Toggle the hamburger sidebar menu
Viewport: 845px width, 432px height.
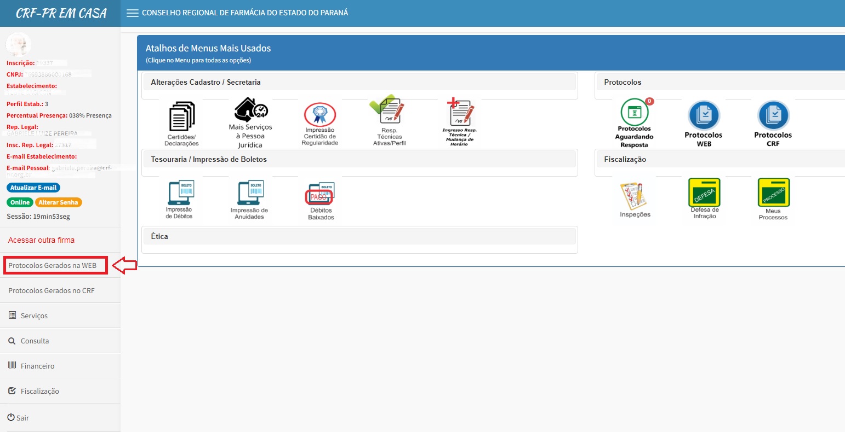[x=132, y=13]
